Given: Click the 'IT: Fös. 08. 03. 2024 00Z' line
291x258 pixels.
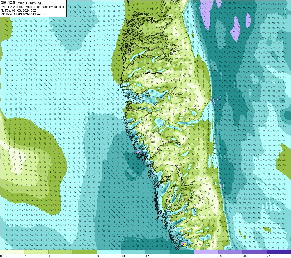Looking at the screenshot, I should coord(18,10).
